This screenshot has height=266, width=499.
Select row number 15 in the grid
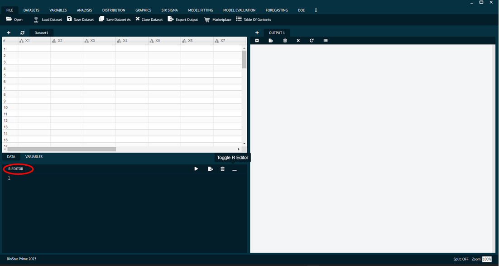[10, 140]
